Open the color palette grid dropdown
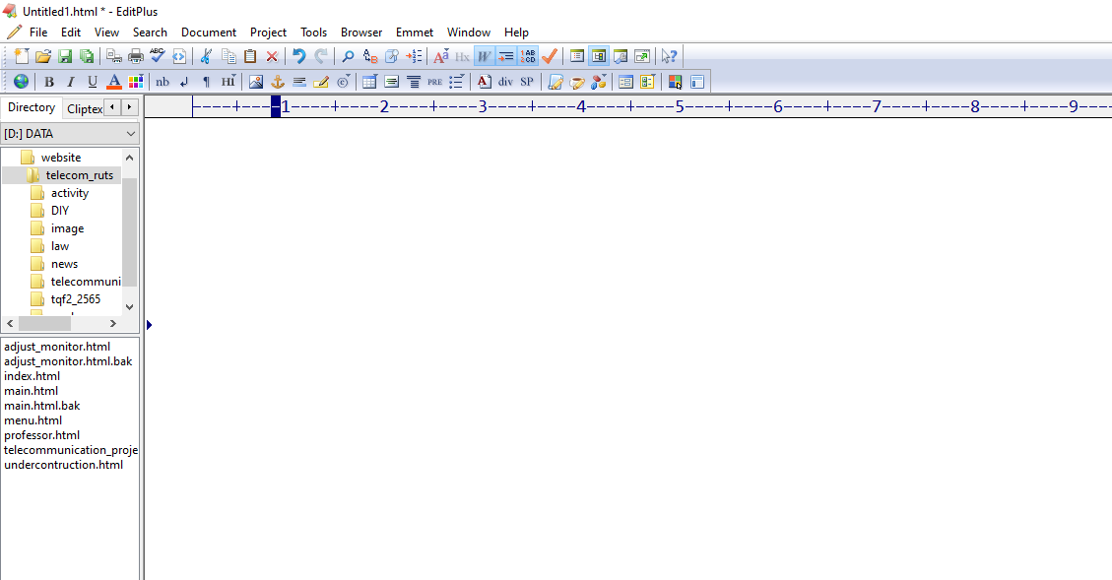This screenshot has height=580, width=1112. point(136,82)
